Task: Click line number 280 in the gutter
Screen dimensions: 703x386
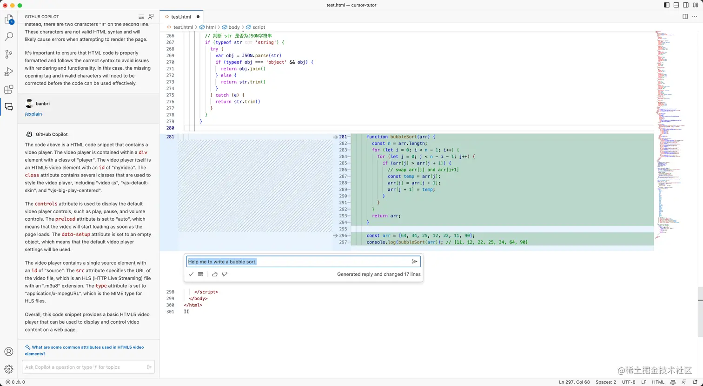Action: [x=170, y=128]
